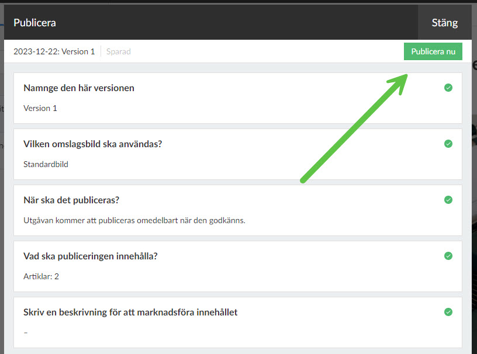This screenshot has height=354, width=477.
Task: Click the checkmark for Vad ska publiceringen innehålla
Action: [x=448, y=256]
